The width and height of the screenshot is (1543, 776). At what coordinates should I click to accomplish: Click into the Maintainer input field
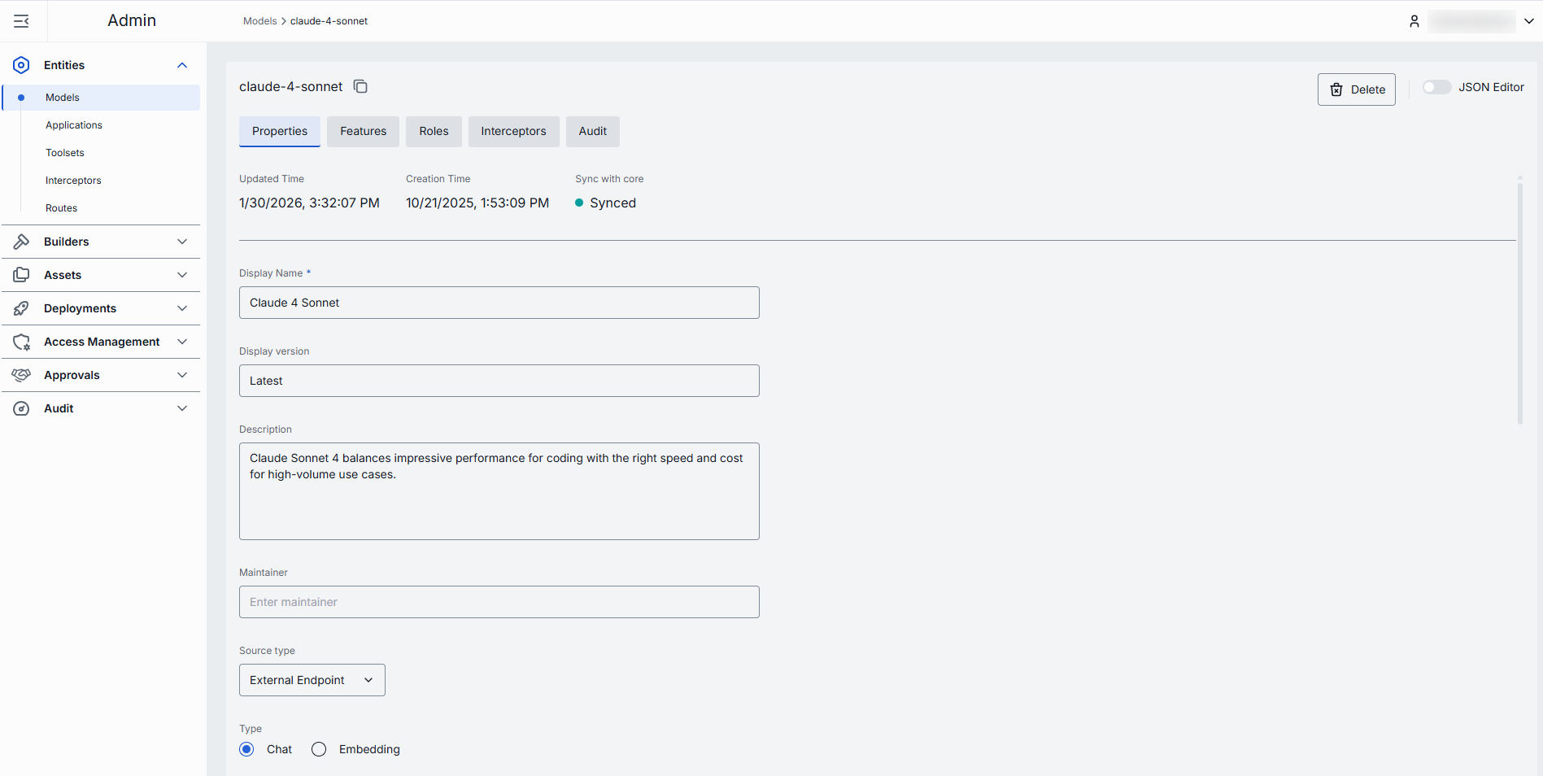[499, 602]
